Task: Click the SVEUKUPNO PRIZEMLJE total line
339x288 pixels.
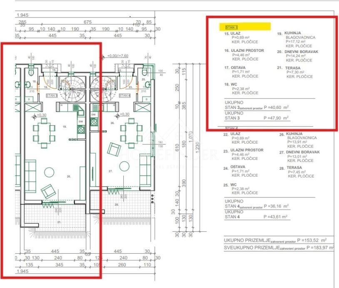Action: (279, 248)
